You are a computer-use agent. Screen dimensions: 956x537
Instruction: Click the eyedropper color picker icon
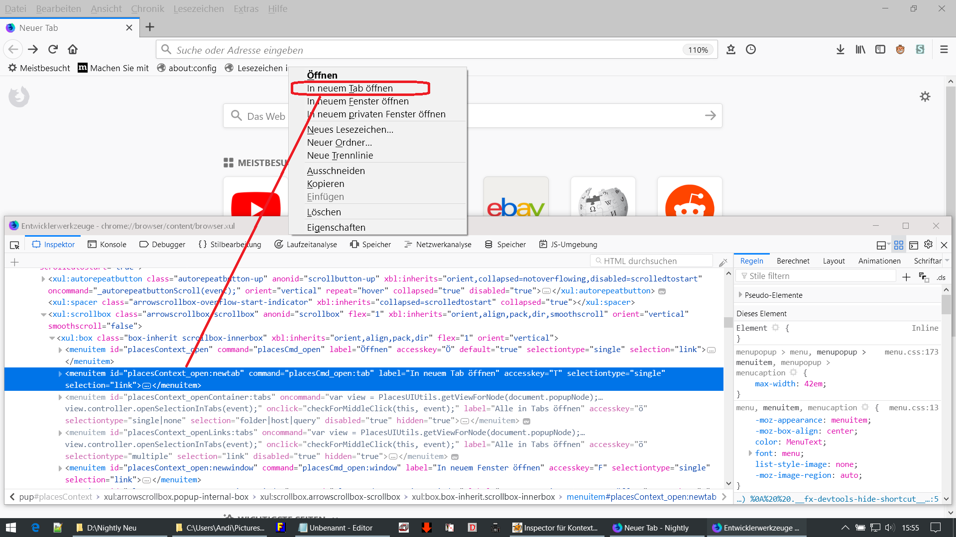pyautogui.click(x=723, y=262)
